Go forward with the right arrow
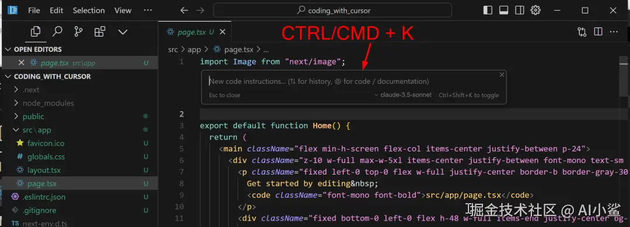The image size is (630, 227). 200,10
